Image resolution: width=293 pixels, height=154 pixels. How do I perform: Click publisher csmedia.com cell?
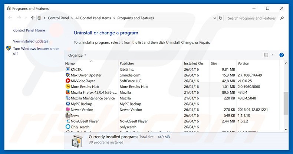(130, 75)
